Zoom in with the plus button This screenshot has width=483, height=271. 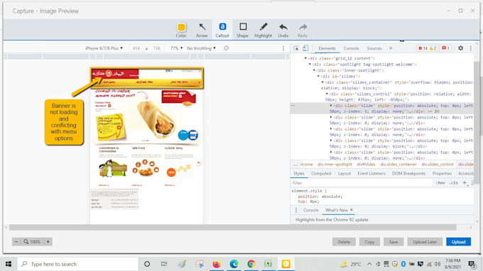pos(48,242)
